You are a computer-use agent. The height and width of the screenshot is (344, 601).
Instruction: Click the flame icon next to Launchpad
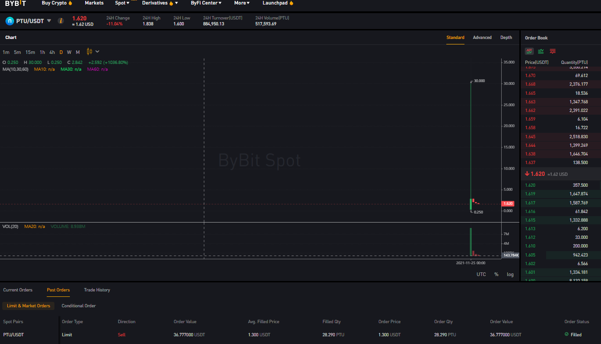(292, 3)
